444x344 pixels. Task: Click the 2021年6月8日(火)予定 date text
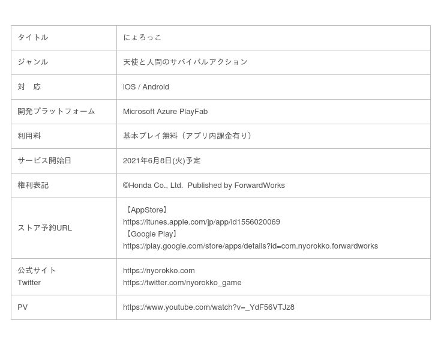(x=161, y=161)
